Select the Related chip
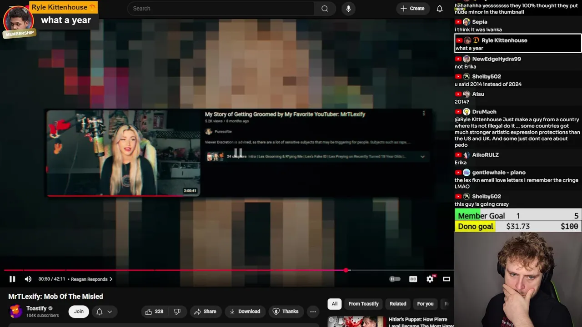The height and width of the screenshot is (327, 582). (398, 303)
